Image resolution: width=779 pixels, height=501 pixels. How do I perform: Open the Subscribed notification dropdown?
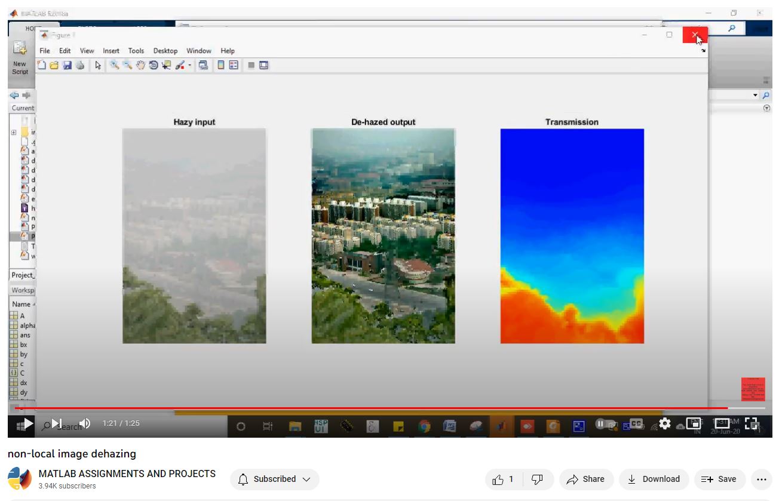pos(275,479)
